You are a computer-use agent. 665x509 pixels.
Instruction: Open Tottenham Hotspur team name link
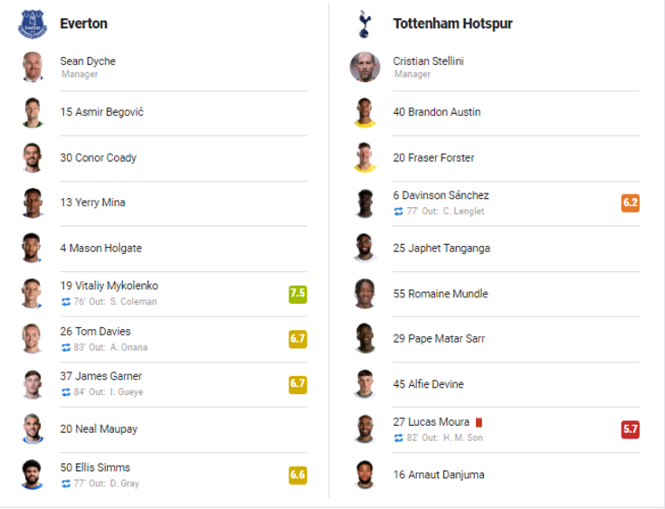click(x=452, y=24)
